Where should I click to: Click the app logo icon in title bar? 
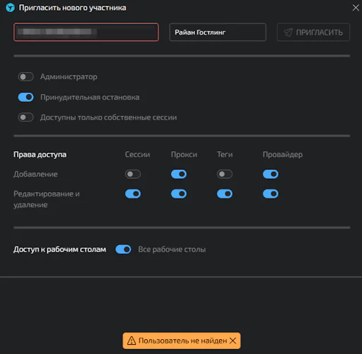coord(10,8)
